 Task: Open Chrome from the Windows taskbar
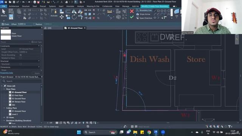click(x=149, y=132)
